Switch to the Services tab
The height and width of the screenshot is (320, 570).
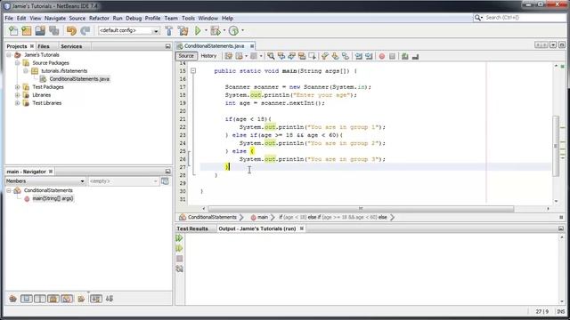(x=71, y=46)
